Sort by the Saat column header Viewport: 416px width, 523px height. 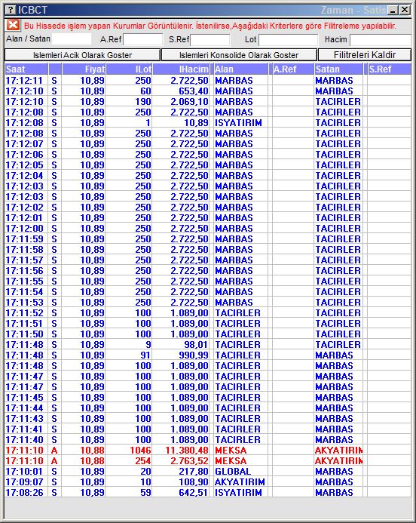click(26, 69)
